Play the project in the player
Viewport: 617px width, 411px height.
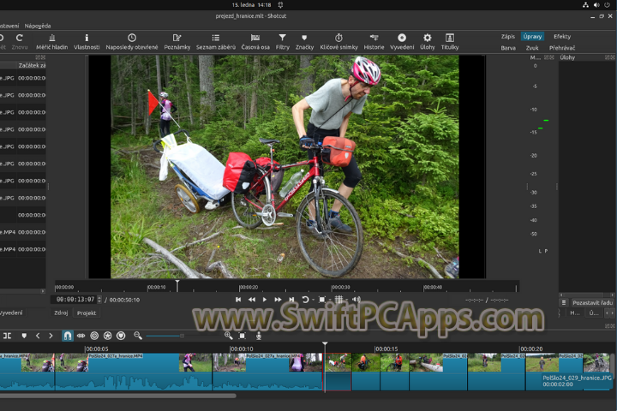(265, 300)
